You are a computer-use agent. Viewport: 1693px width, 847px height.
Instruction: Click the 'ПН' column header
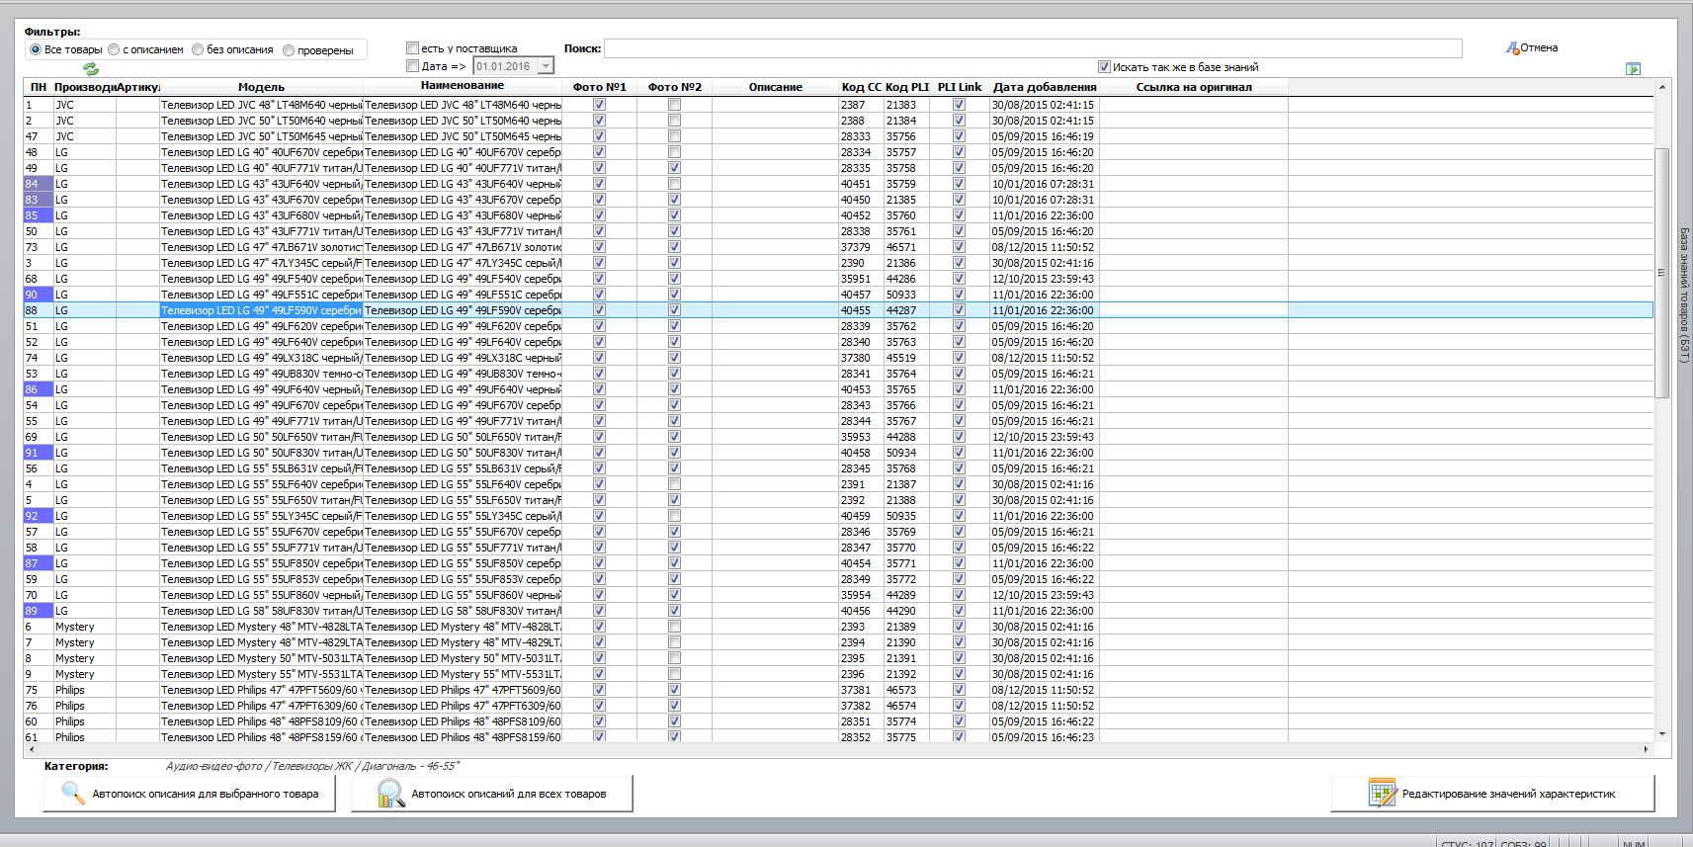(39, 87)
